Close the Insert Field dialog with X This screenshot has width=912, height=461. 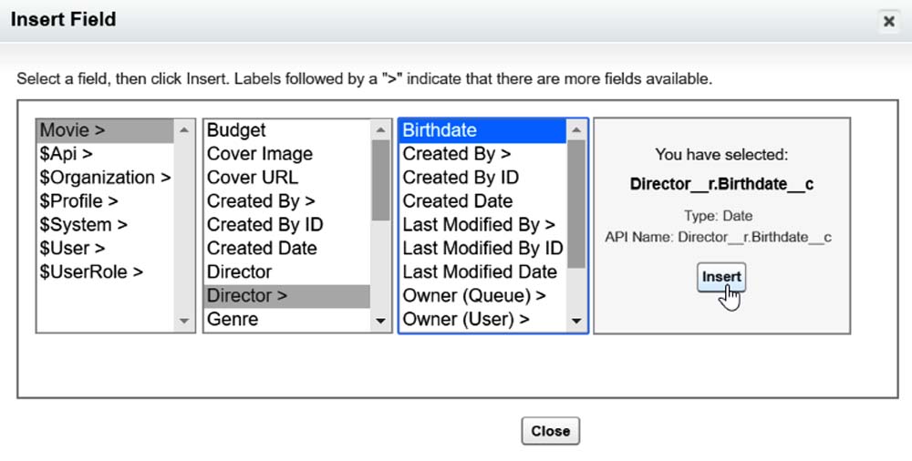click(x=888, y=21)
